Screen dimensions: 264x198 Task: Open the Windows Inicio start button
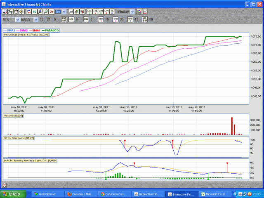tap(12, 194)
